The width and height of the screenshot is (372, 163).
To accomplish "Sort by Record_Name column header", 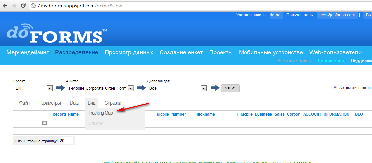I will [66, 114].
